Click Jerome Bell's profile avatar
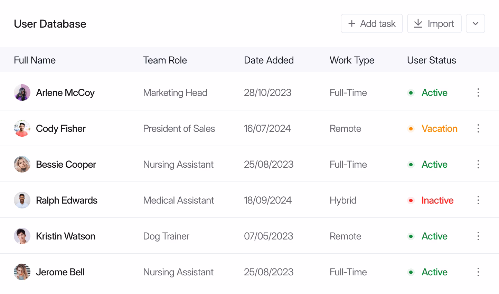This screenshot has width=499, height=294. pyautogui.click(x=22, y=272)
